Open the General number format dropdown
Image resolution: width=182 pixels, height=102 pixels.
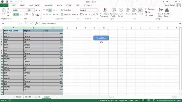click(x=97, y=10)
